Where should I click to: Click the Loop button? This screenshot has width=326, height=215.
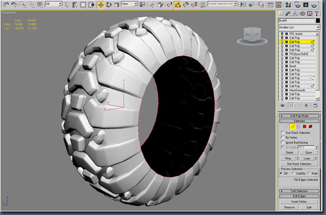point(307,159)
